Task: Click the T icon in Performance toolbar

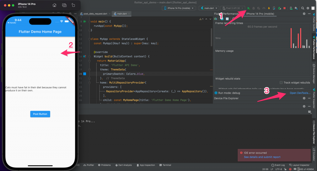Action: pos(227,19)
